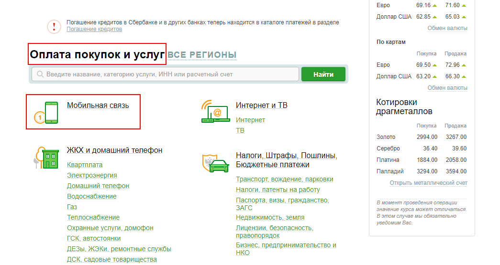Click the search magnifier icon in field
This screenshot has width=500, height=265.
tap(40, 74)
